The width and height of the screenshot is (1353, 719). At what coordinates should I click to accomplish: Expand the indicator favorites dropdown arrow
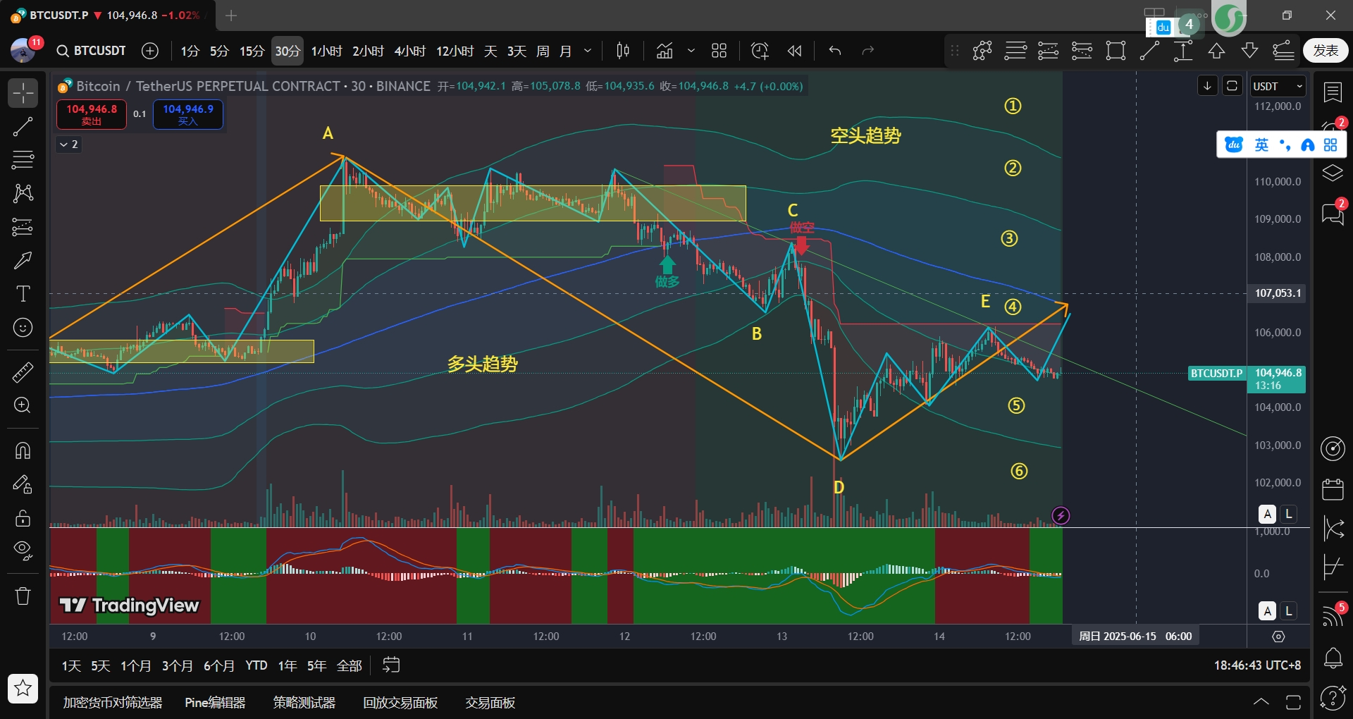click(691, 51)
